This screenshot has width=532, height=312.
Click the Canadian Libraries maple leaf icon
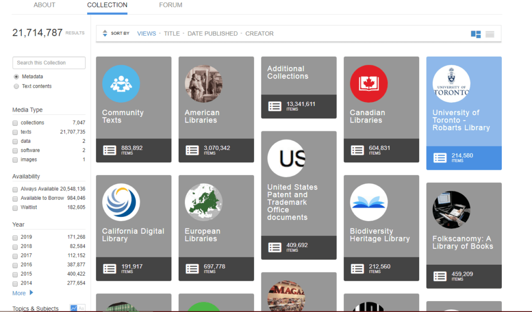click(x=369, y=84)
